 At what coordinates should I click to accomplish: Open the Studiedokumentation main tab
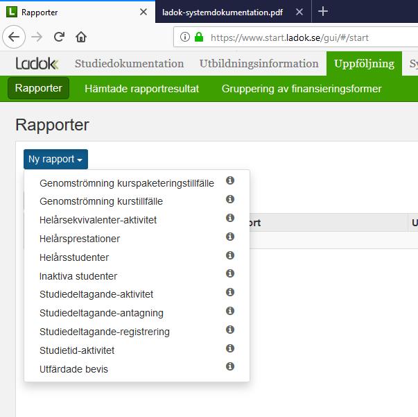coord(129,64)
